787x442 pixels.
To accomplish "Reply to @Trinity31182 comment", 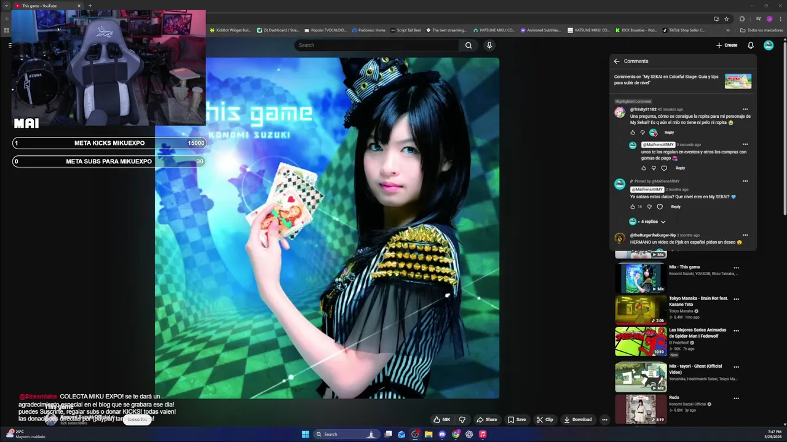I will tap(669, 133).
